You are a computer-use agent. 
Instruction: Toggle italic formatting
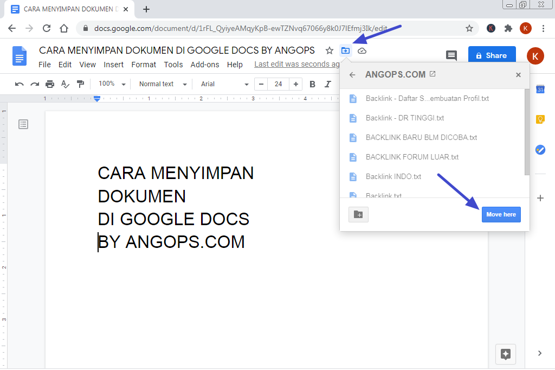pyautogui.click(x=327, y=84)
